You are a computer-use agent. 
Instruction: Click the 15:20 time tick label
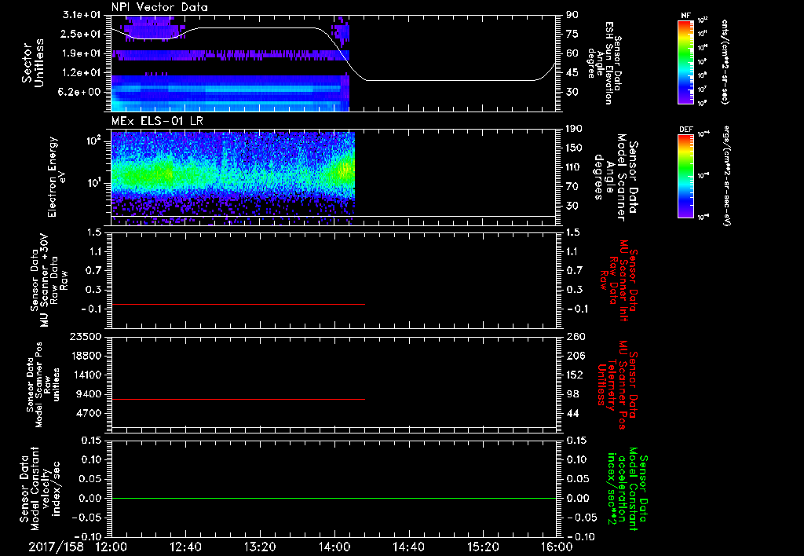point(483,547)
